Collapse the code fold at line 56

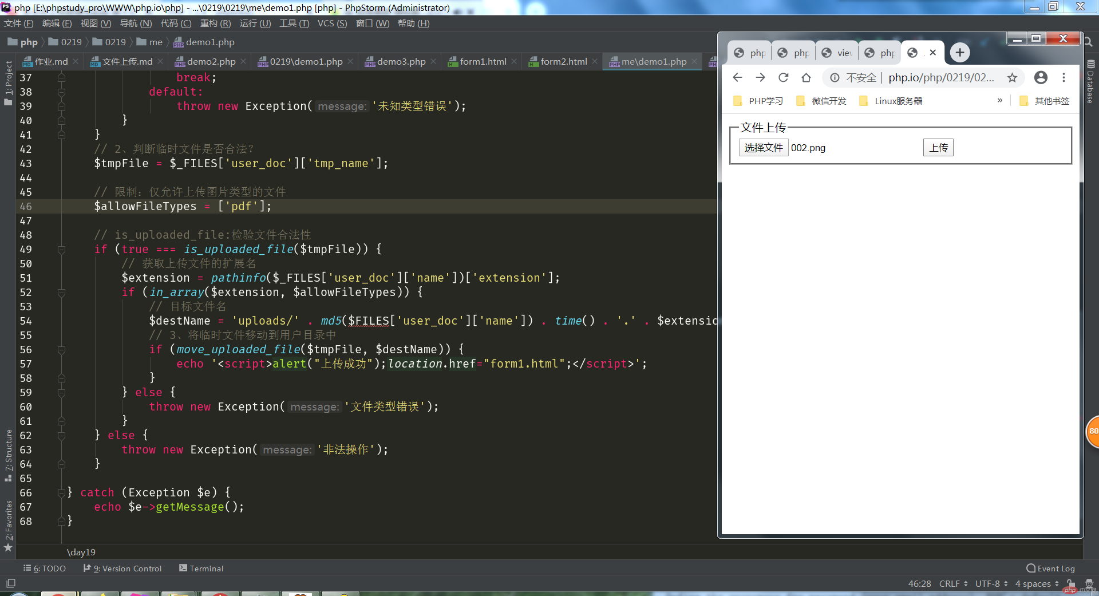click(61, 350)
